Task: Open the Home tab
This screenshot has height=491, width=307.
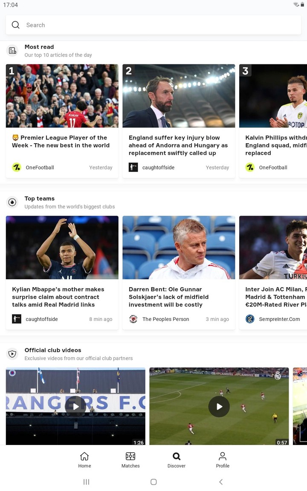Action: point(84,460)
